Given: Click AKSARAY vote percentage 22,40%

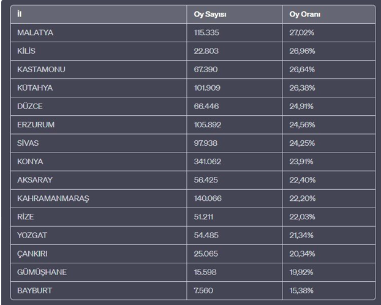Looking at the screenshot, I should click(302, 180).
